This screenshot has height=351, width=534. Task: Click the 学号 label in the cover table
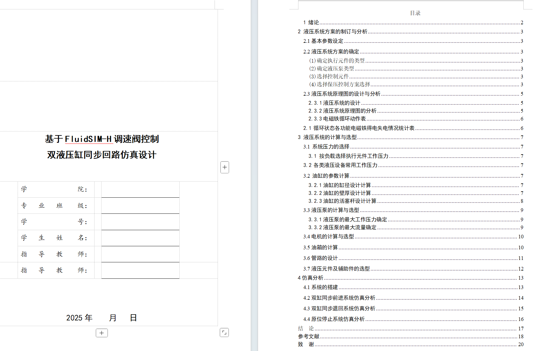point(54,222)
